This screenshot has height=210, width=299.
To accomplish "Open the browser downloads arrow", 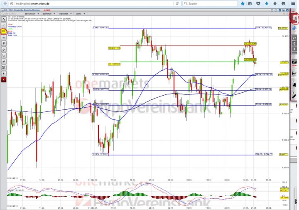I will coord(267,3).
